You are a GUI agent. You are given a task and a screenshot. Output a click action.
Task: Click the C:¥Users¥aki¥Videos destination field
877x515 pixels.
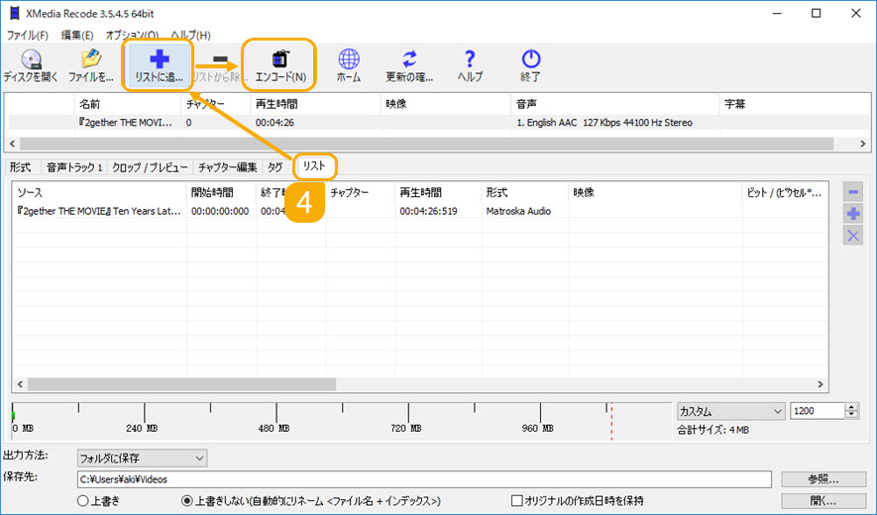424,479
